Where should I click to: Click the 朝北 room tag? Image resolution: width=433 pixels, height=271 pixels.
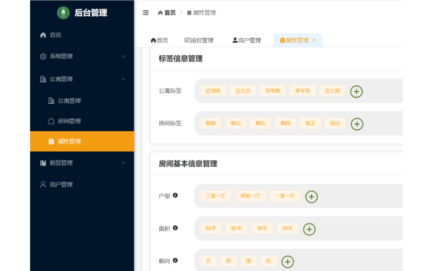[x=236, y=123]
